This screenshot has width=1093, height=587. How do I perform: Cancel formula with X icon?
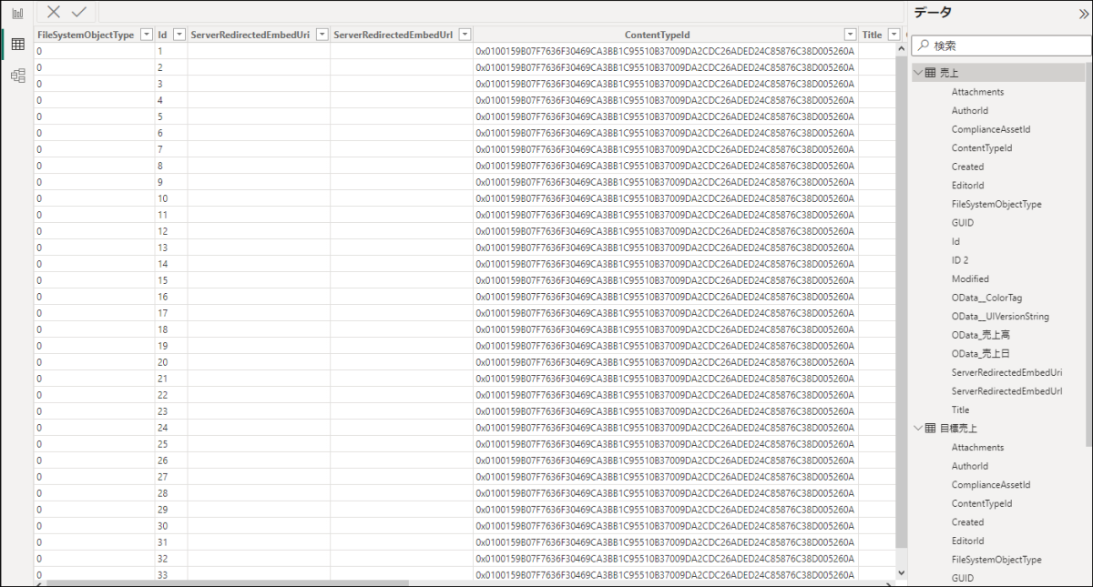55,12
